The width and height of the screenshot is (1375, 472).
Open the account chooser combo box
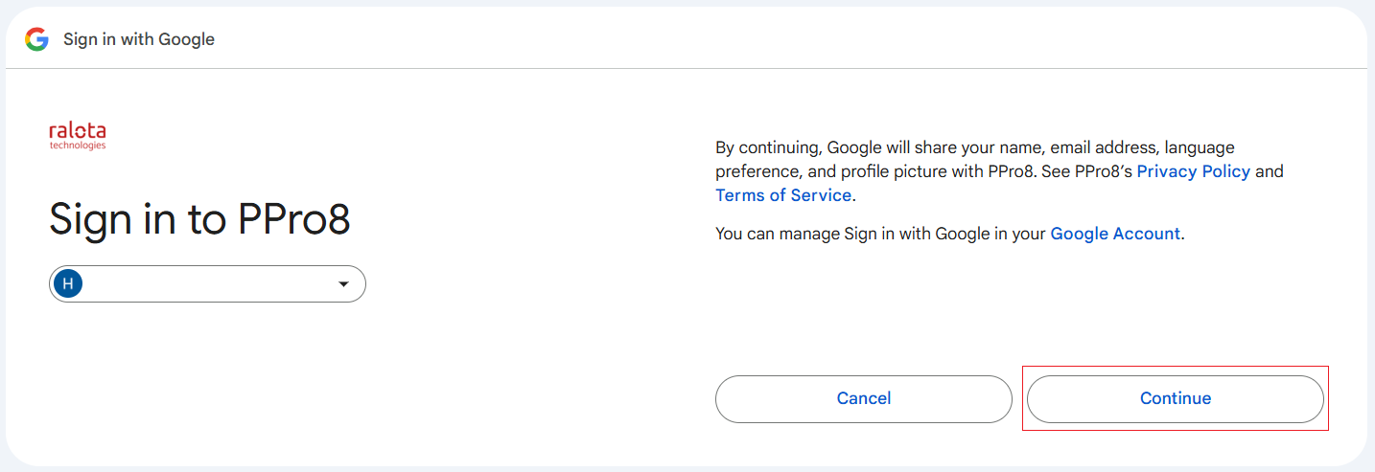(207, 284)
